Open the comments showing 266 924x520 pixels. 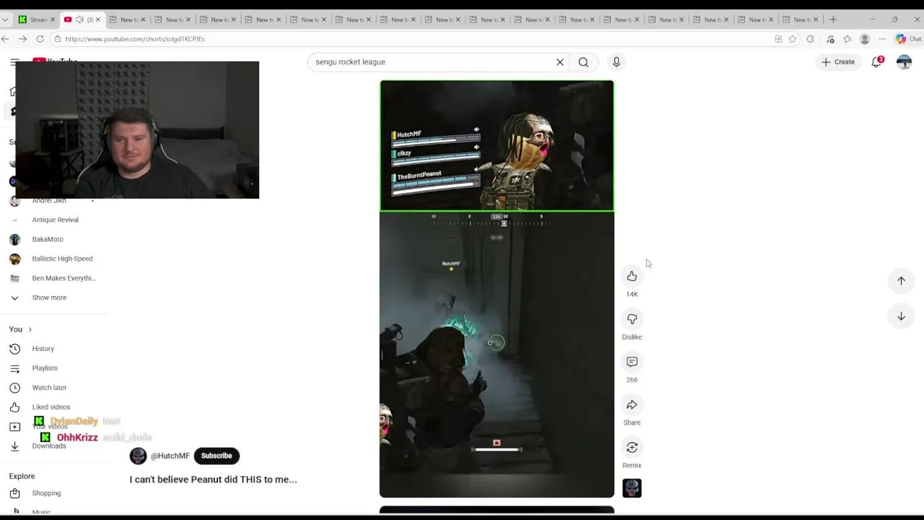(632, 362)
